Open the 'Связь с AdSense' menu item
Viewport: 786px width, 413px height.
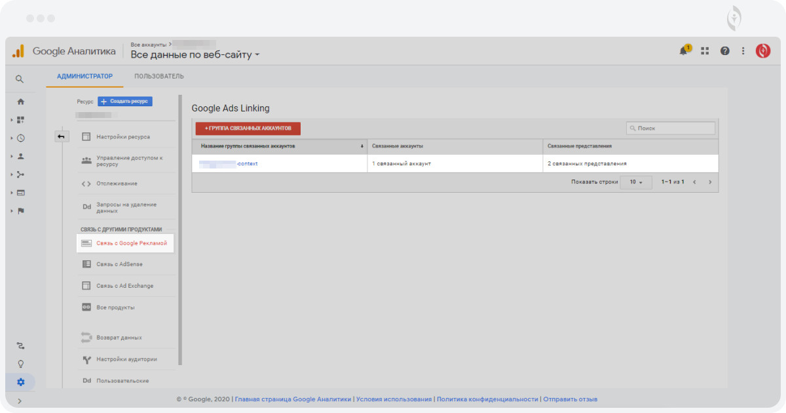(119, 264)
